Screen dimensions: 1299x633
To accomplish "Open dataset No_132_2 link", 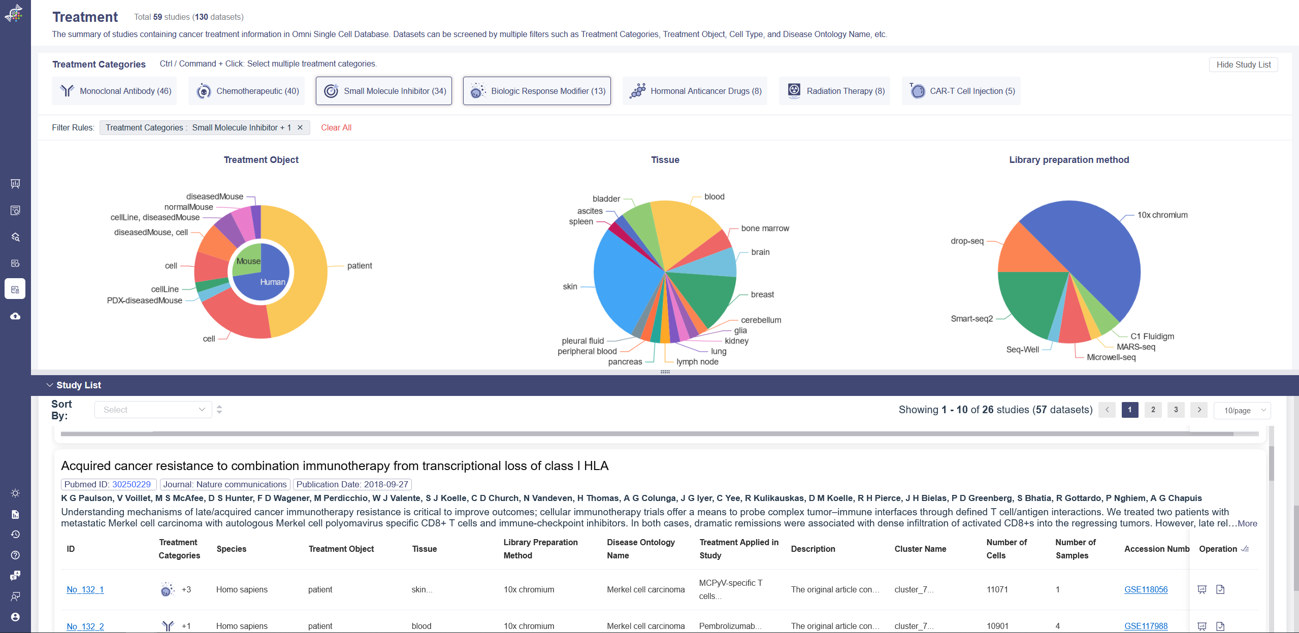I will point(85,626).
